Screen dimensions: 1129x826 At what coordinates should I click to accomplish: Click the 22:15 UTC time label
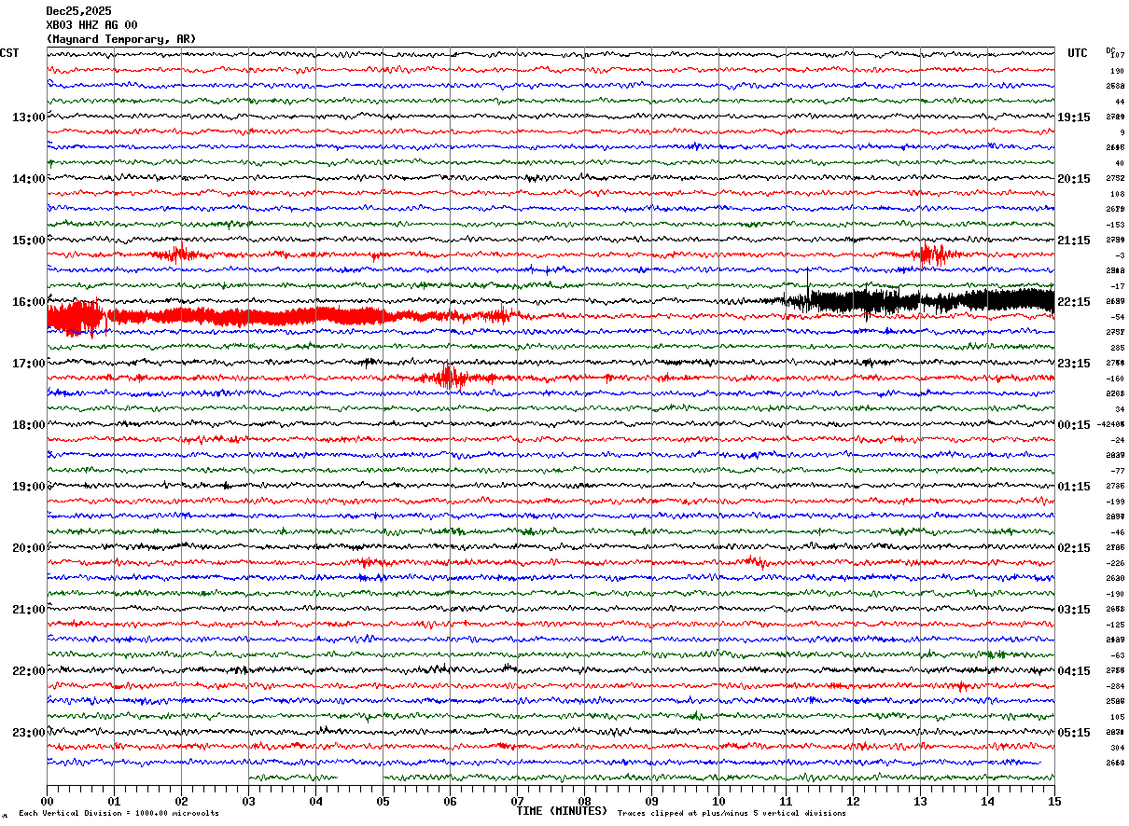[1074, 302]
